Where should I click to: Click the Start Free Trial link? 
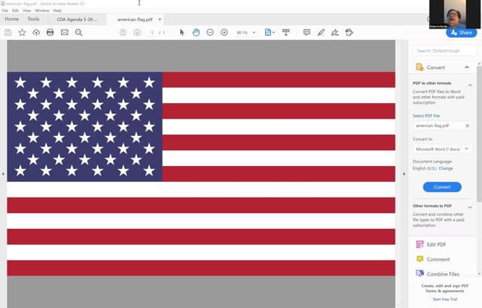click(445, 299)
